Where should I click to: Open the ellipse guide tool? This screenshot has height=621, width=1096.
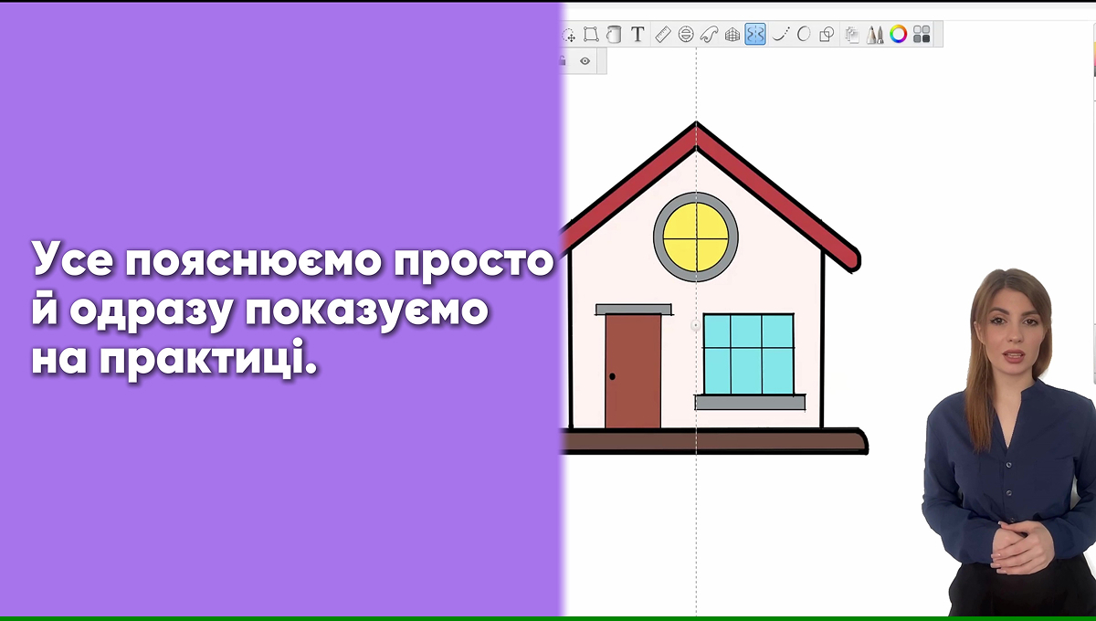tap(686, 35)
